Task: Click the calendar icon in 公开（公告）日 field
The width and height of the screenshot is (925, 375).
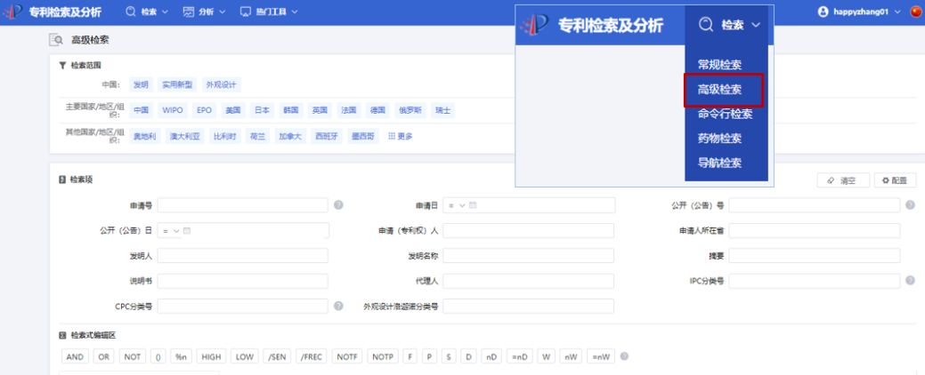Action: coord(187,231)
